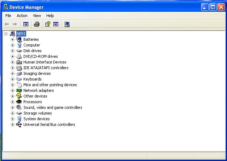Image resolution: width=227 pixels, height=161 pixels.
Task: Click the Human Interface Devices icon
Action: coord(19,62)
